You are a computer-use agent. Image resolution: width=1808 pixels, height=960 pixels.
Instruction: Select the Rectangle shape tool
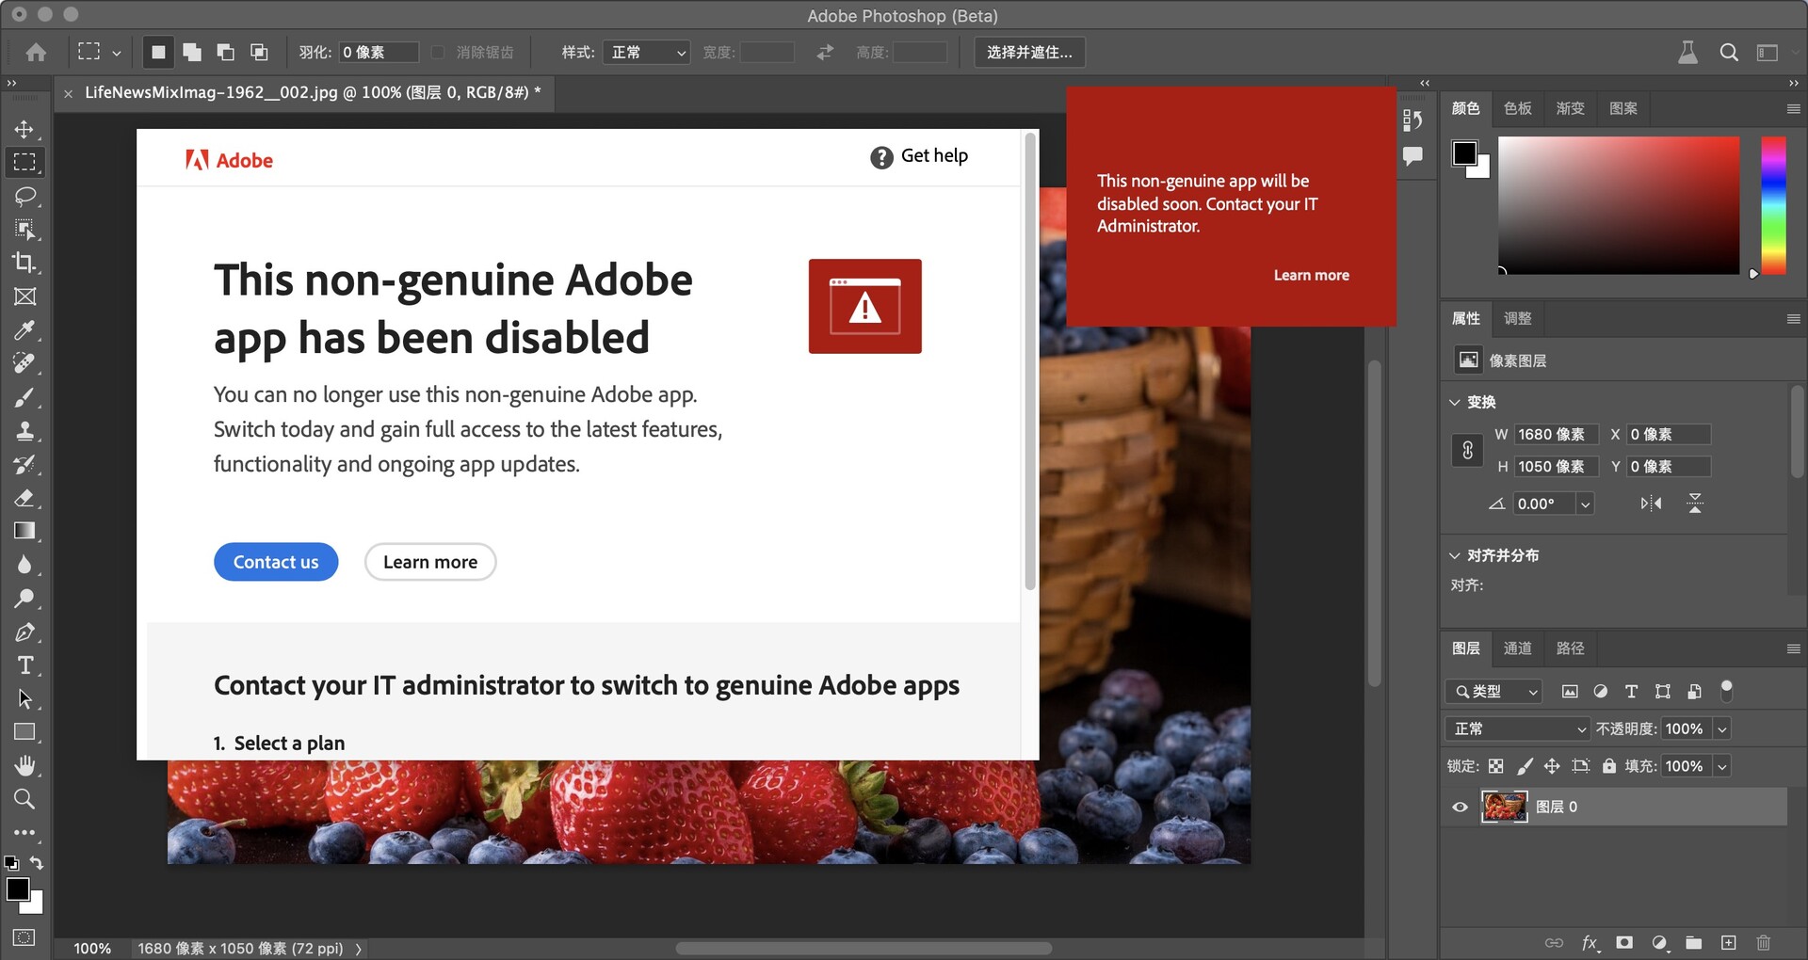coord(24,732)
